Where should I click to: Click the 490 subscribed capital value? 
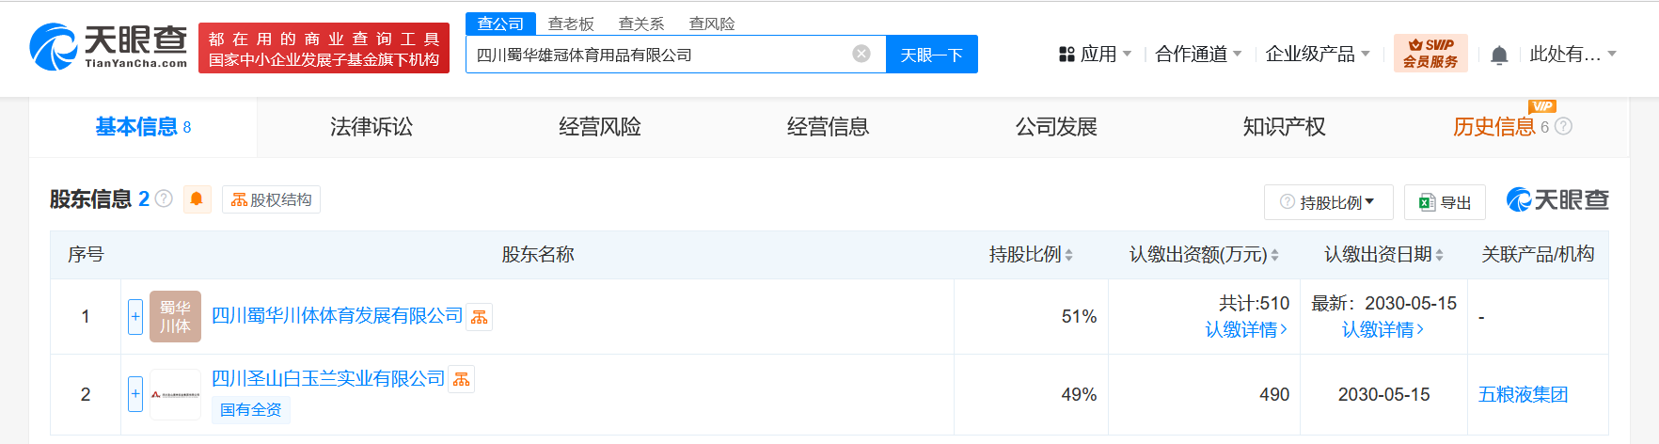1274,395
